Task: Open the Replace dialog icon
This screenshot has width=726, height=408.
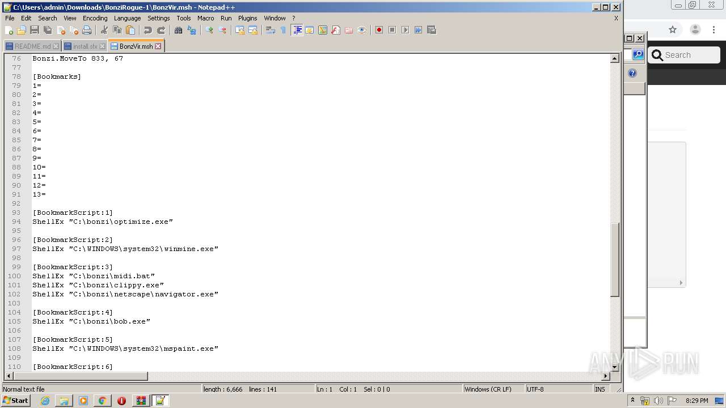Action: tap(191, 30)
